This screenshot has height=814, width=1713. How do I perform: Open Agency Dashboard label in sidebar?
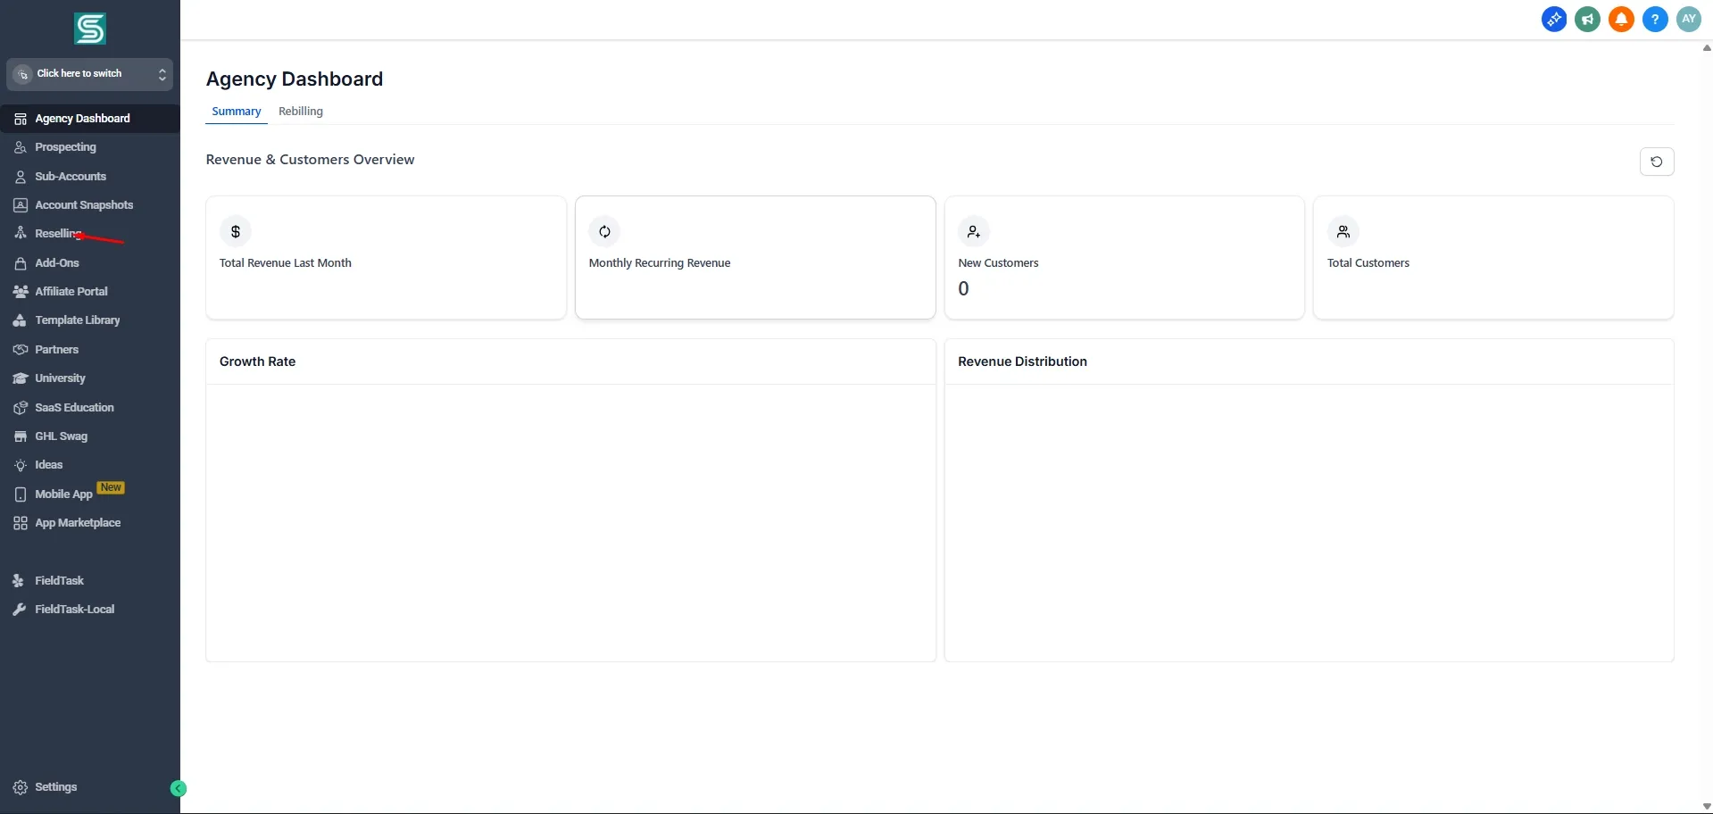[x=82, y=119]
